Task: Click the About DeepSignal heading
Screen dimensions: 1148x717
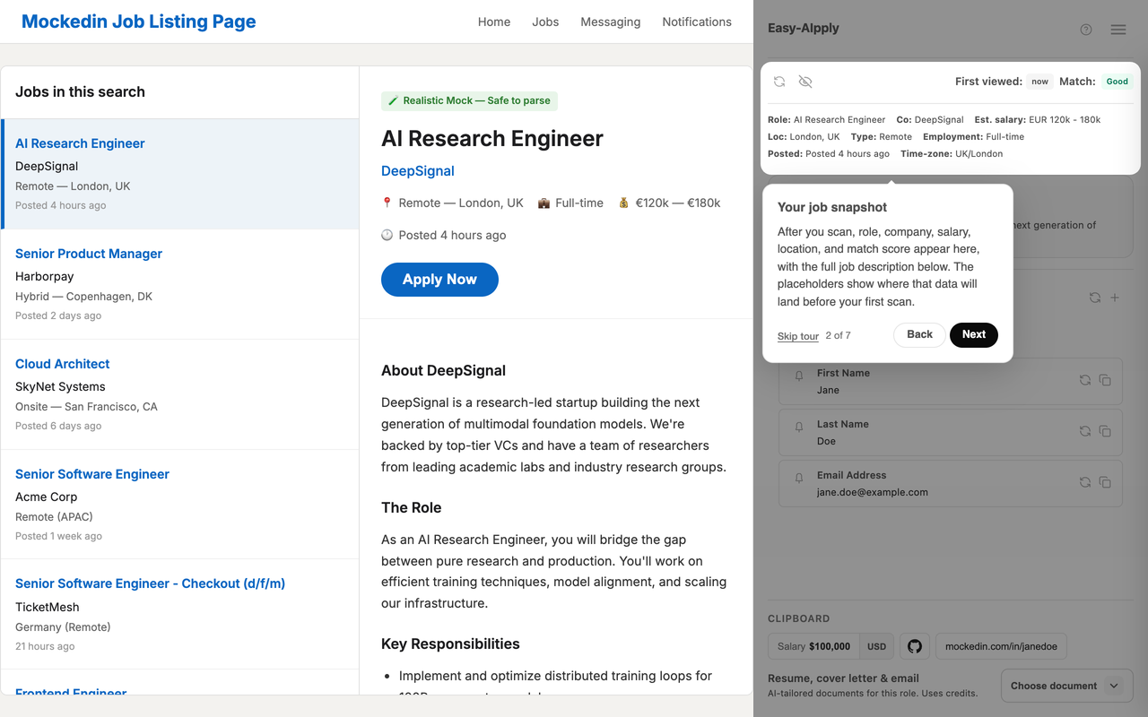Action: [443, 371]
